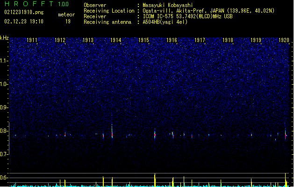Click the tall meteor echo streak at 1914

(112, 131)
